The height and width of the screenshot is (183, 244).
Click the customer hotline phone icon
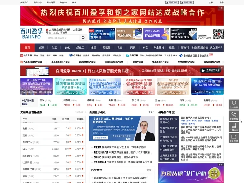[x=234, y=116]
